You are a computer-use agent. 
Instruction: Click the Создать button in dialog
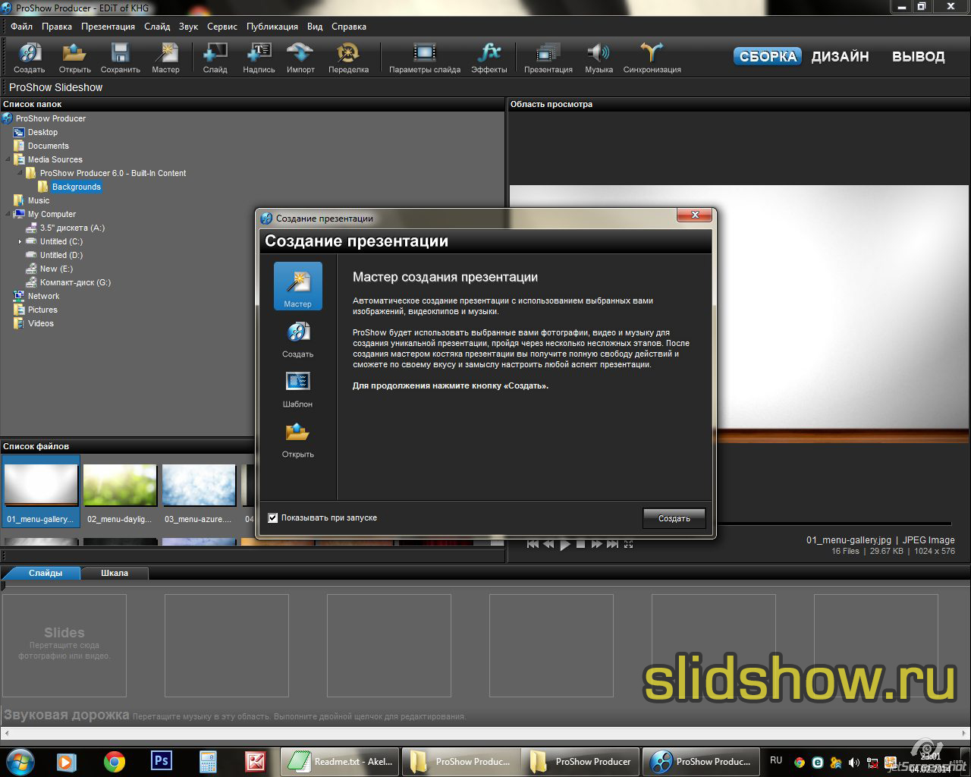(x=674, y=518)
